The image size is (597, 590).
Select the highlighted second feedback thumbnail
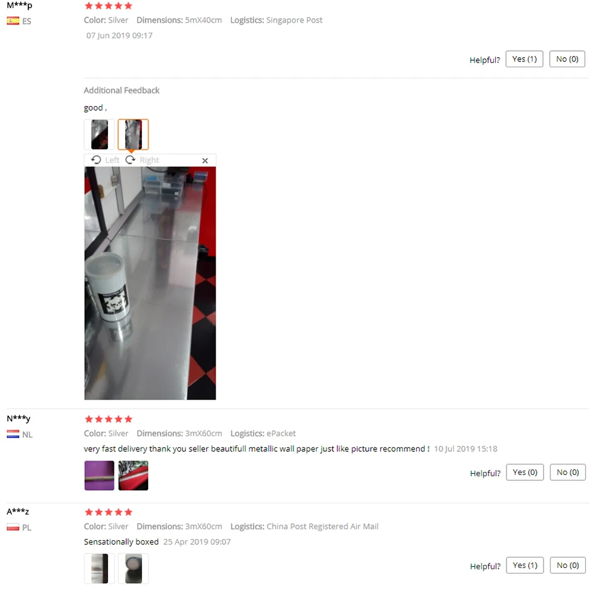tap(133, 134)
